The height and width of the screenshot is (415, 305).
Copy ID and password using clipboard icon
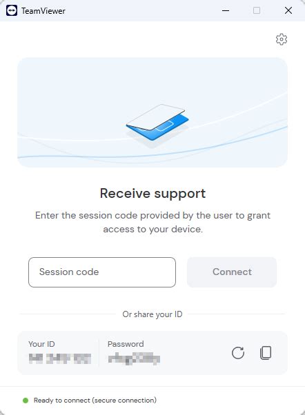[266, 352]
